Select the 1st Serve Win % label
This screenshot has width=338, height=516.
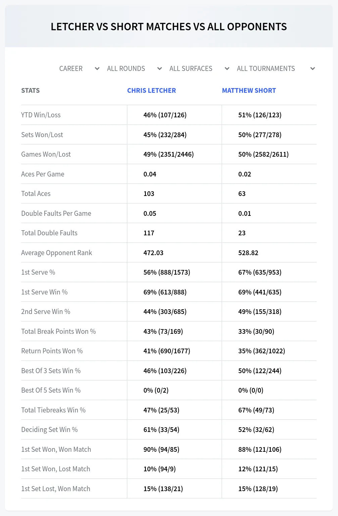(x=44, y=292)
